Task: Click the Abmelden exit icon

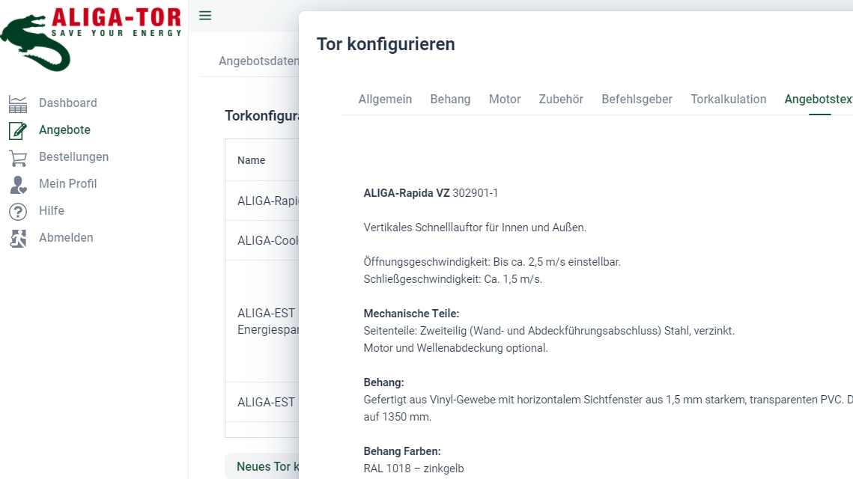Action: tap(18, 238)
